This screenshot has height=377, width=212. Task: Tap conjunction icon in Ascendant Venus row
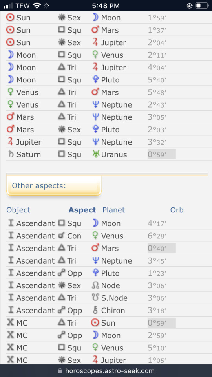(x=62, y=236)
